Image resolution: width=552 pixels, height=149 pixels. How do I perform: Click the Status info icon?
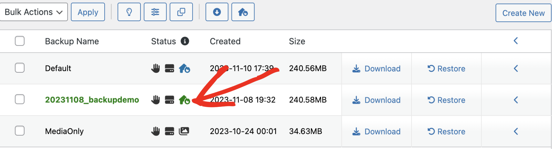click(x=185, y=41)
